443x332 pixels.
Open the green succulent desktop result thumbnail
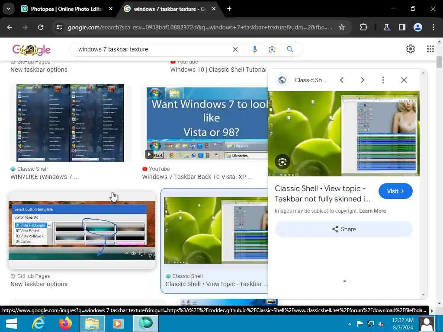click(216, 230)
